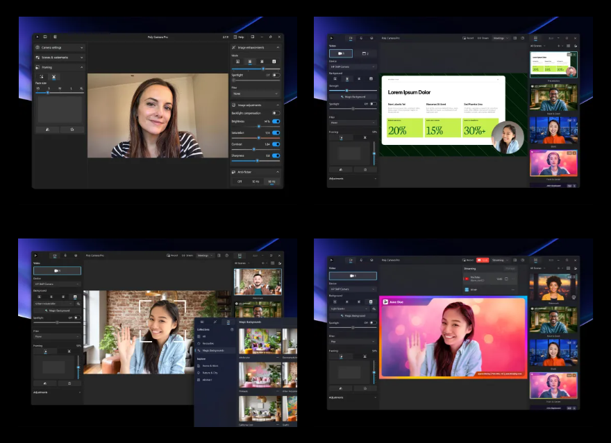This screenshot has width=611, height=443.
Task: Click the Camera settings camera icon
Action: click(37, 48)
